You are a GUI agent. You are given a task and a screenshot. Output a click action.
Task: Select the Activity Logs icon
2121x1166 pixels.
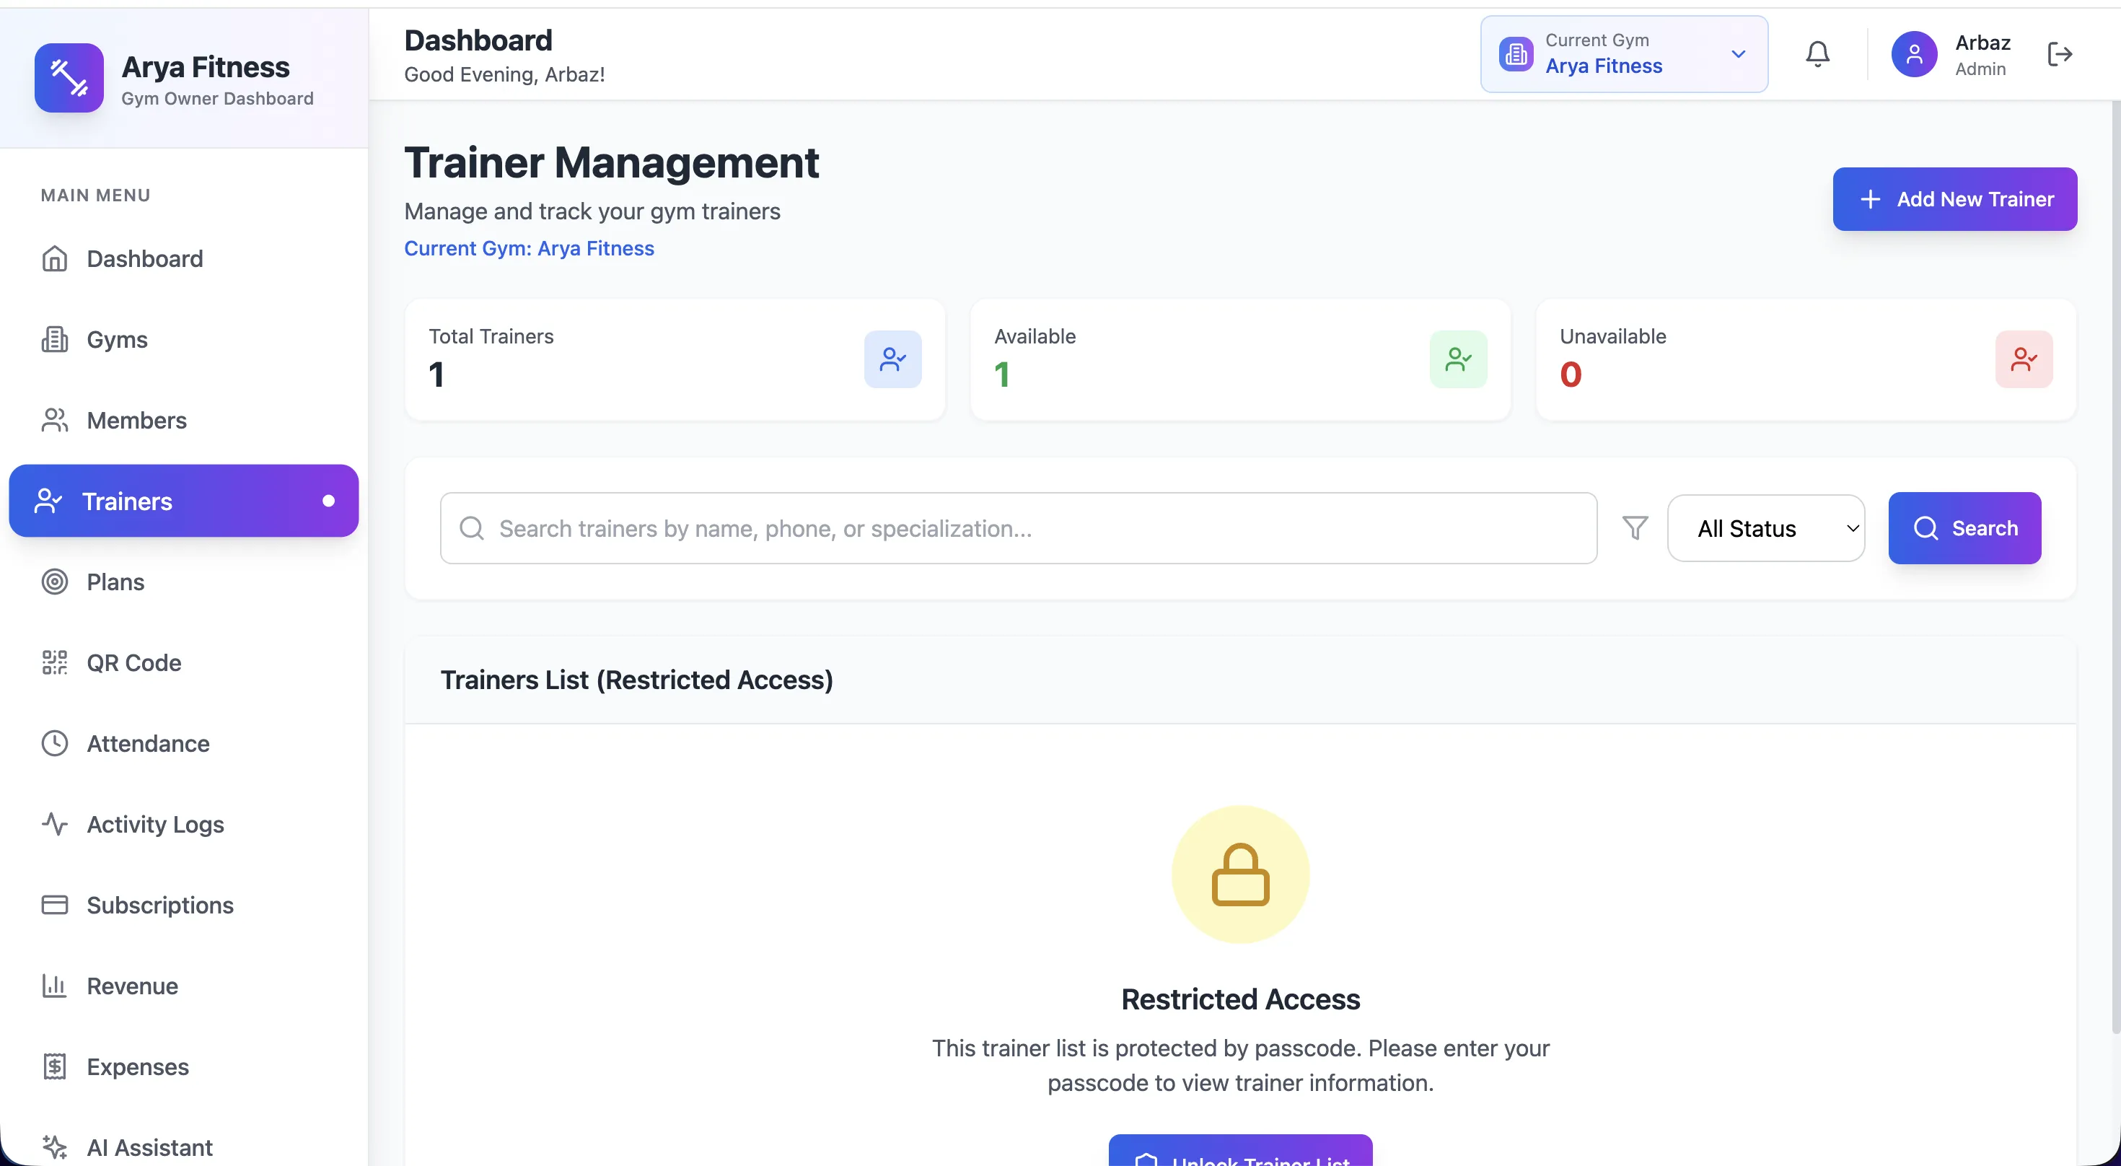coord(54,823)
